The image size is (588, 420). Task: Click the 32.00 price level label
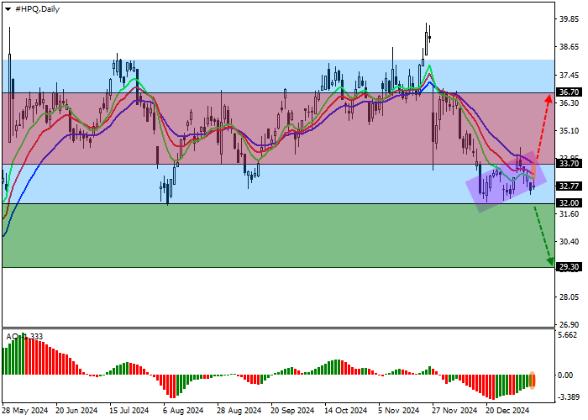point(569,203)
